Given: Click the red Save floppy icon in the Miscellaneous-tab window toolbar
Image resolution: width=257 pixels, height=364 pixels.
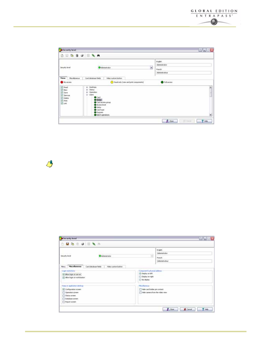Looking at the screenshot, I should click(67, 244).
